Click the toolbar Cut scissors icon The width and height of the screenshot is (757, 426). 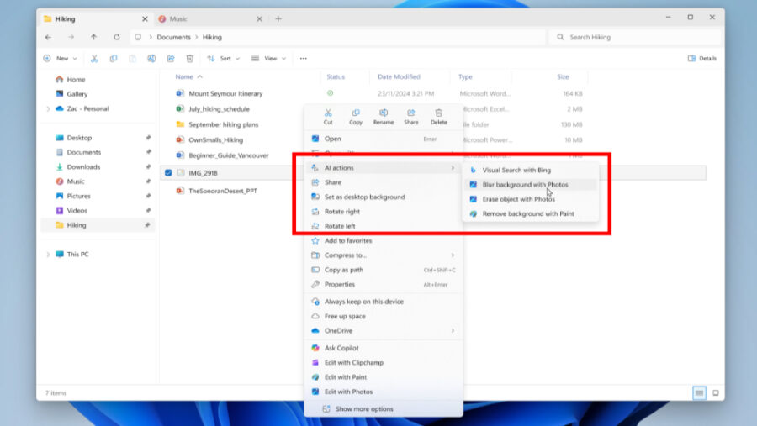click(94, 58)
